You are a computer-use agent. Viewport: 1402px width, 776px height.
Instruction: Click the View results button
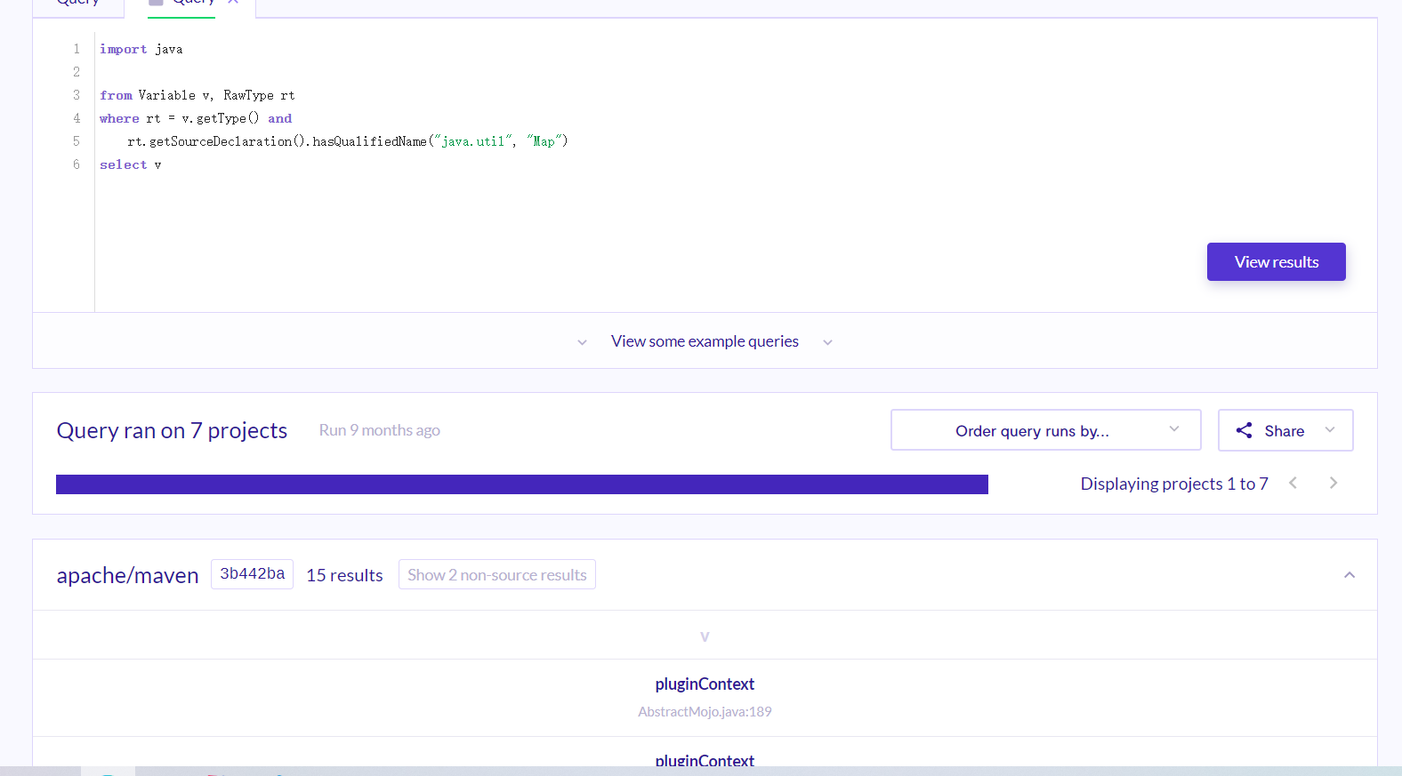(x=1276, y=261)
